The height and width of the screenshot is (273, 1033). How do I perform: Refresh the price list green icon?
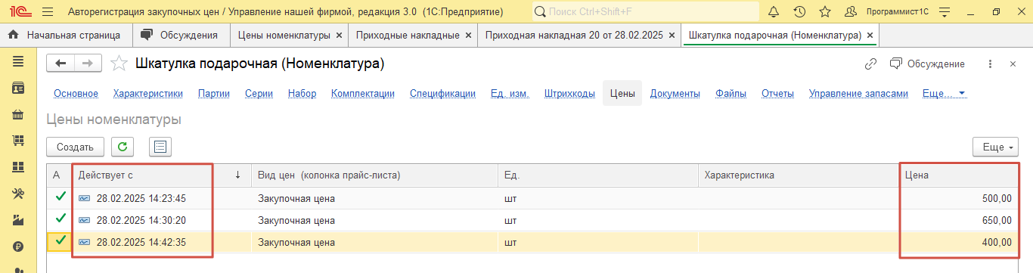[x=123, y=147]
